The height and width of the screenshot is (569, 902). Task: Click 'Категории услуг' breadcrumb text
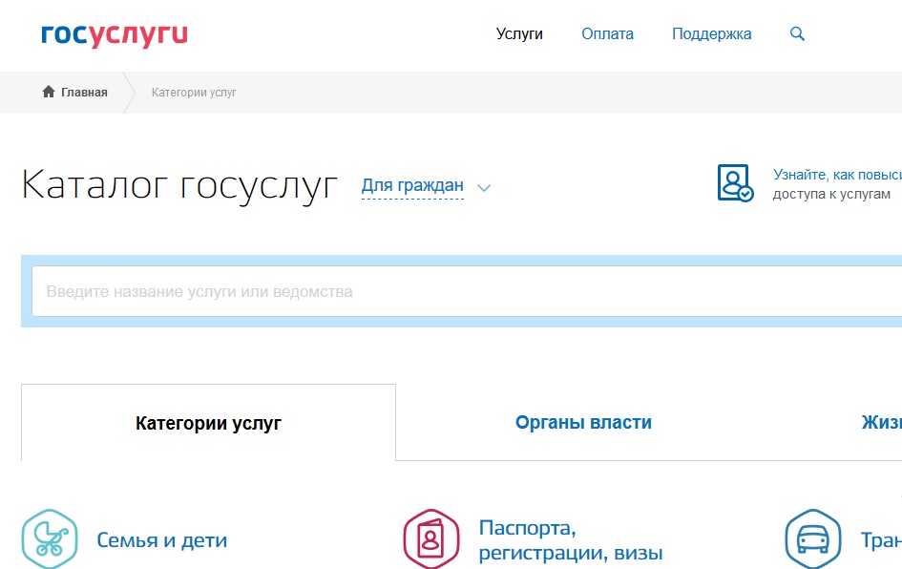[x=193, y=92]
